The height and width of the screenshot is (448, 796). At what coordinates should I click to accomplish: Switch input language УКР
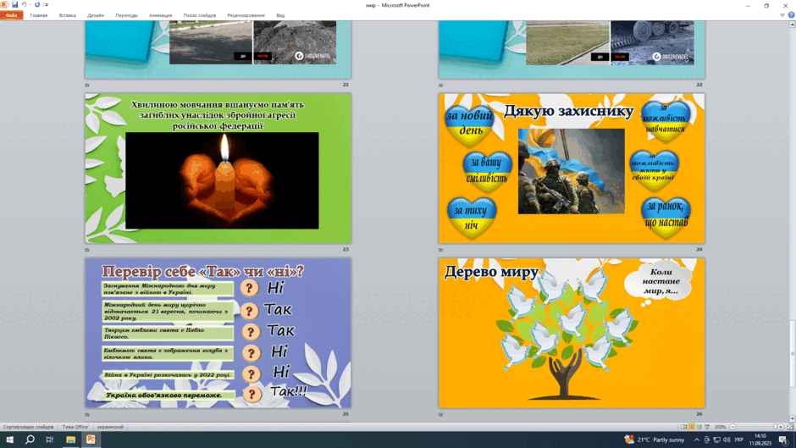tap(738, 440)
